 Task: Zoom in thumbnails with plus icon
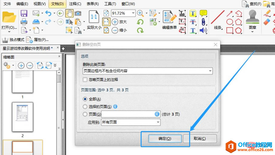click(x=21, y=66)
